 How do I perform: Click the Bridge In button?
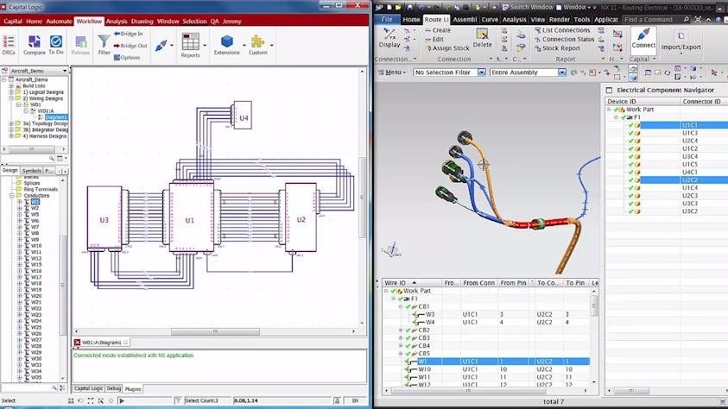(x=130, y=34)
